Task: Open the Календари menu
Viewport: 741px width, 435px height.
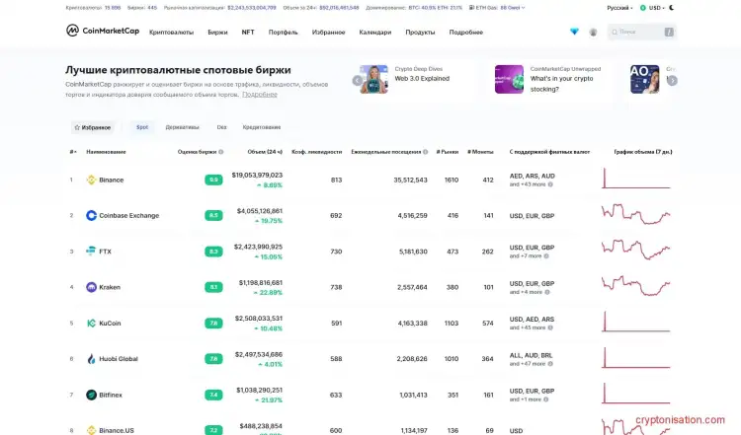Action: pos(375,33)
